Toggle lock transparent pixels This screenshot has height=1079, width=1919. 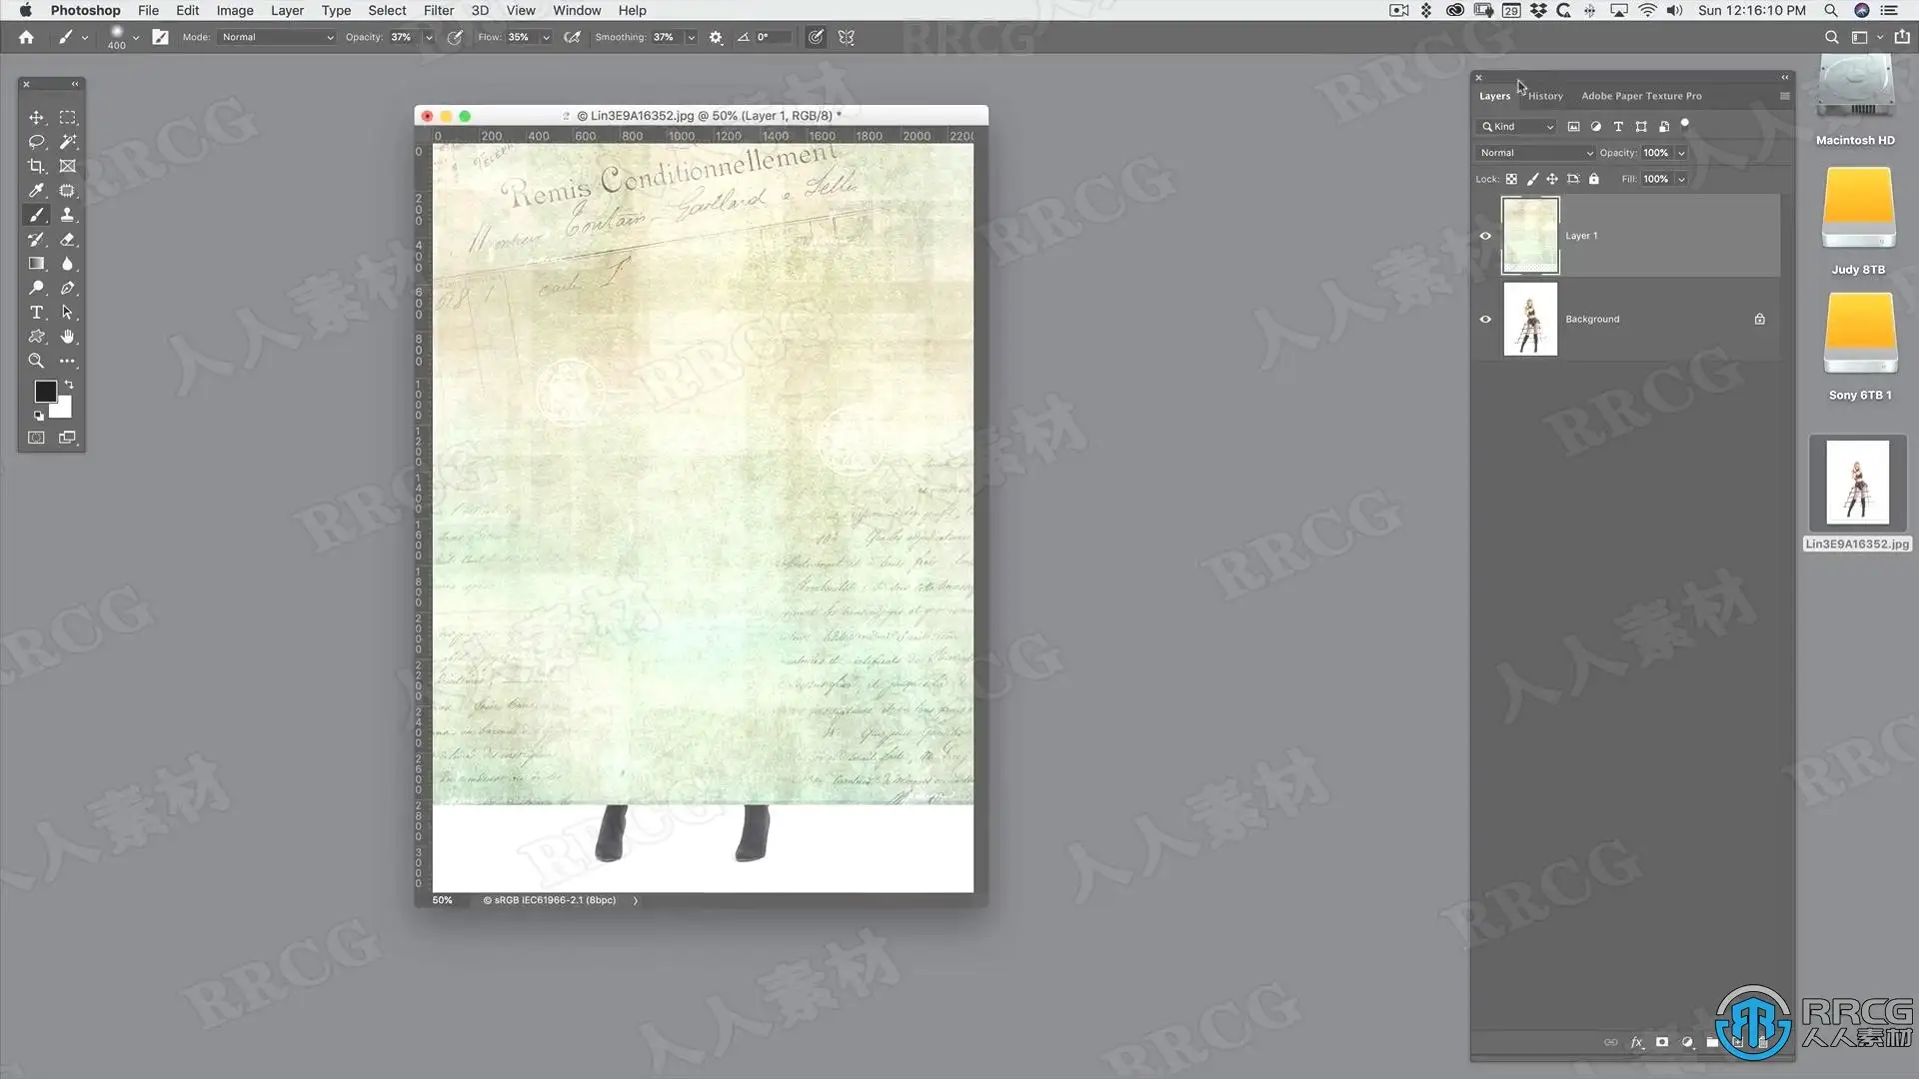tap(1511, 180)
